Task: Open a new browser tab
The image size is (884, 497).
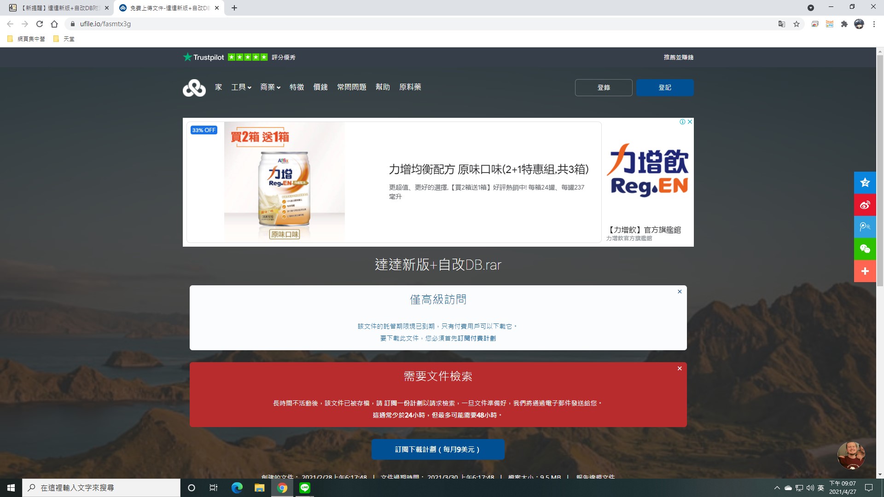Action: click(x=234, y=8)
